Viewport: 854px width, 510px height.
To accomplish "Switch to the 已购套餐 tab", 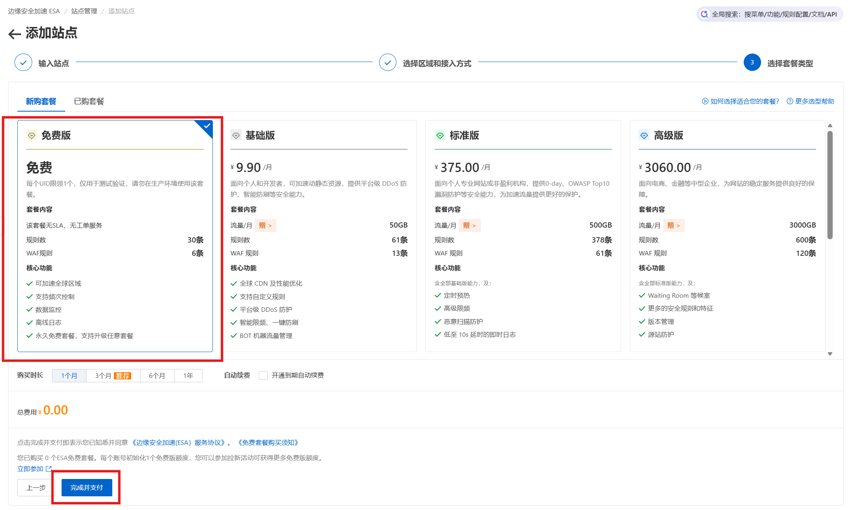I will tap(89, 101).
